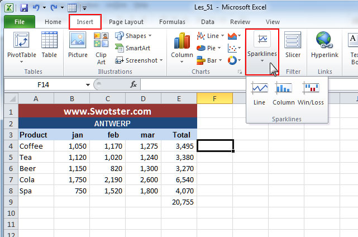Select the Total column header cell

point(179,135)
